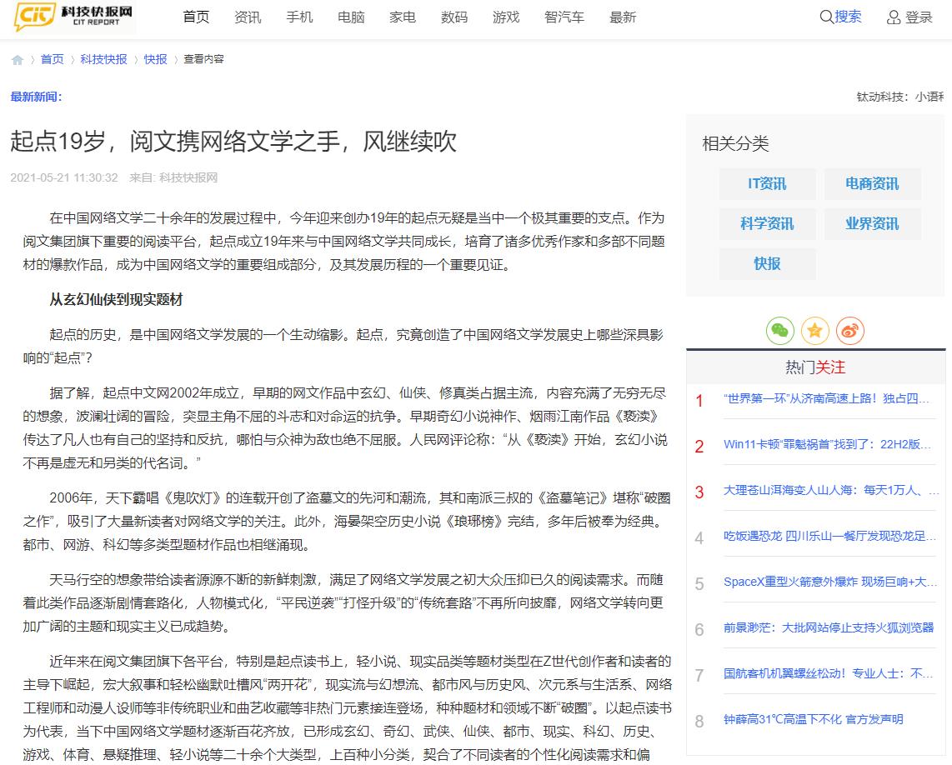Open the 家电 nav menu
This screenshot has width=952, height=765.
click(403, 17)
